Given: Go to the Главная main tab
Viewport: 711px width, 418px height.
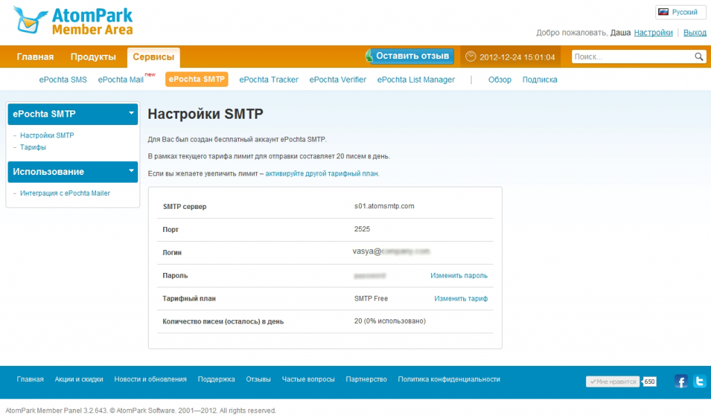Looking at the screenshot, I should [x=35, y=57].
